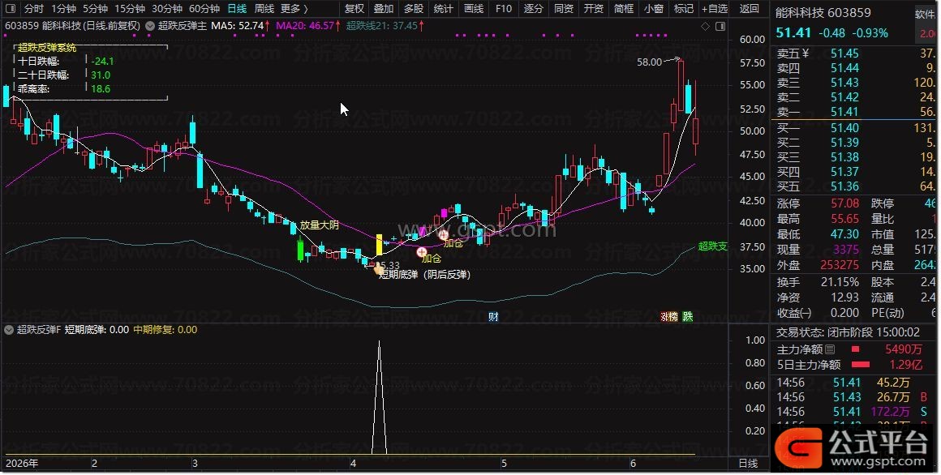Click the 58.00 high price label
Image resolution: width=941 pixels, height=475 pixels.
click(x=649, y=62)
